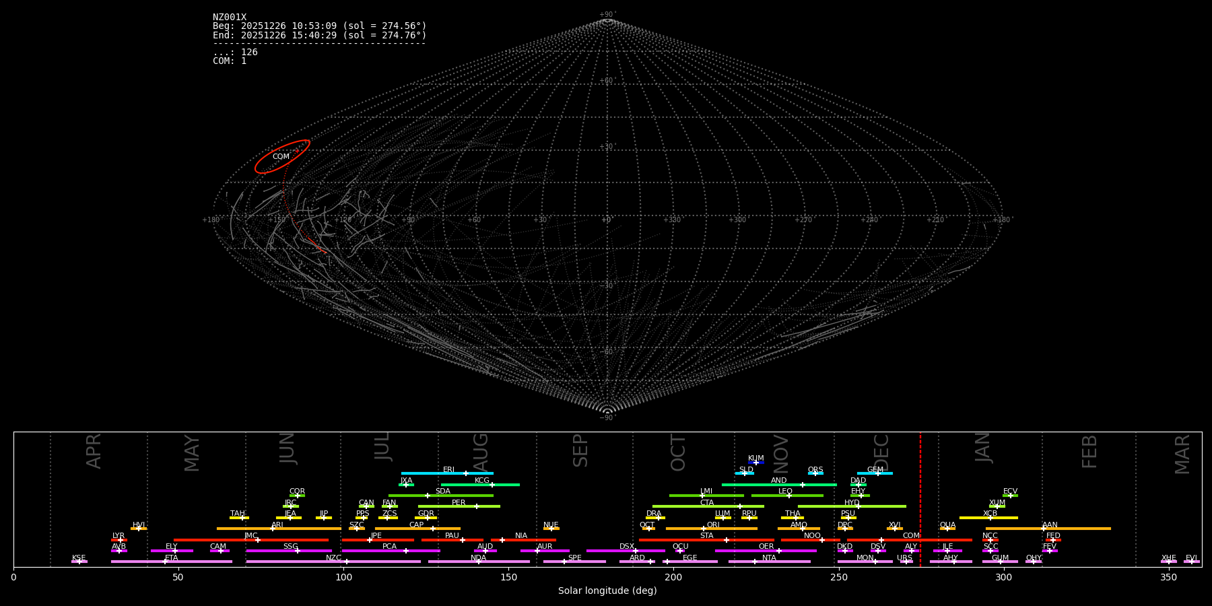This screenshot has width=1212, height=606.
Task: Click the COM label in the timeline
Action: click(x=911, y=536)
